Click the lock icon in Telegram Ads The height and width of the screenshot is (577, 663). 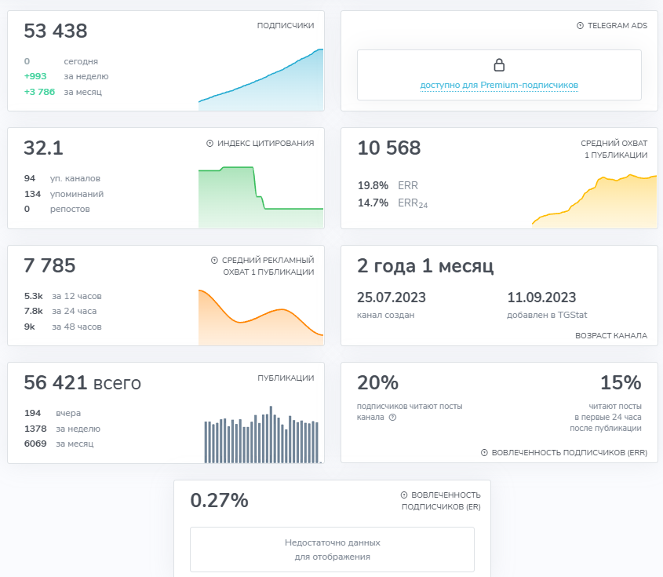coord(498,65)
